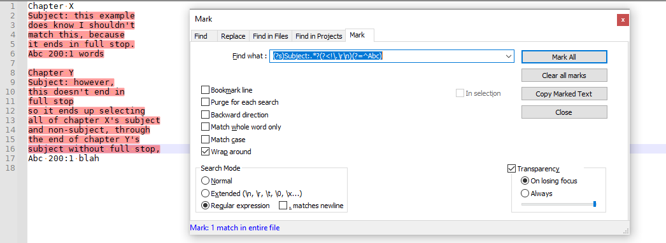Uncheck the Wrap around checkbox
666x243 pixels.
click(205, 152)
